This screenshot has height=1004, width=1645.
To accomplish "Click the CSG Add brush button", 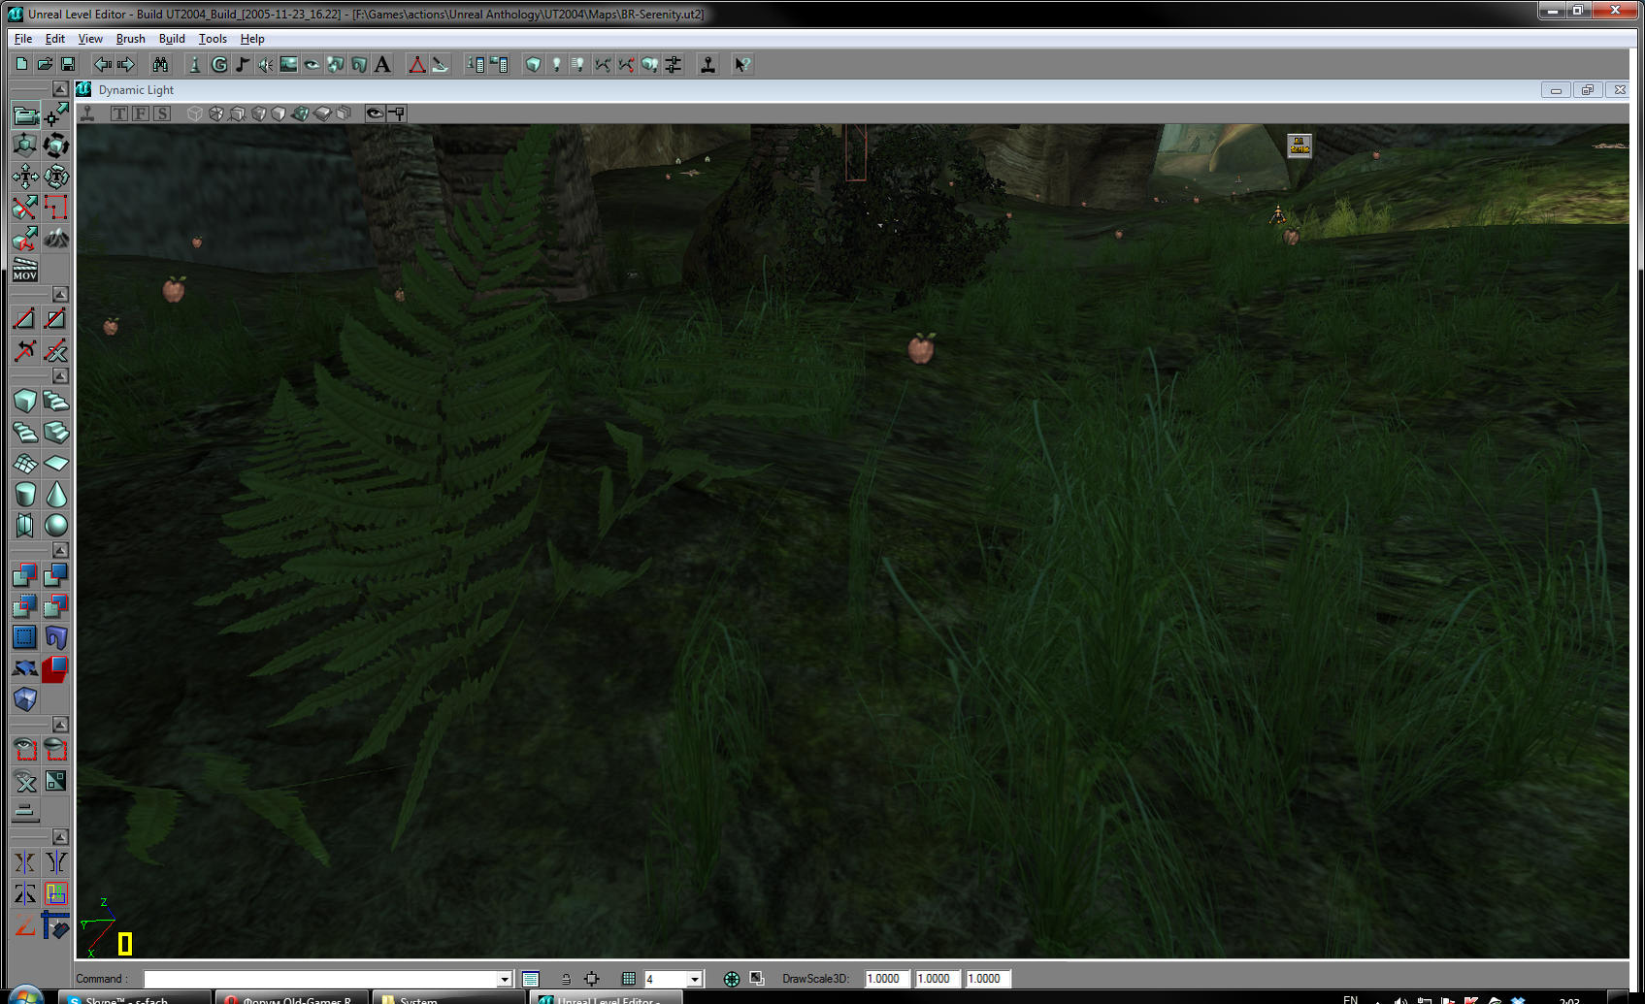I will coord(25,575).
